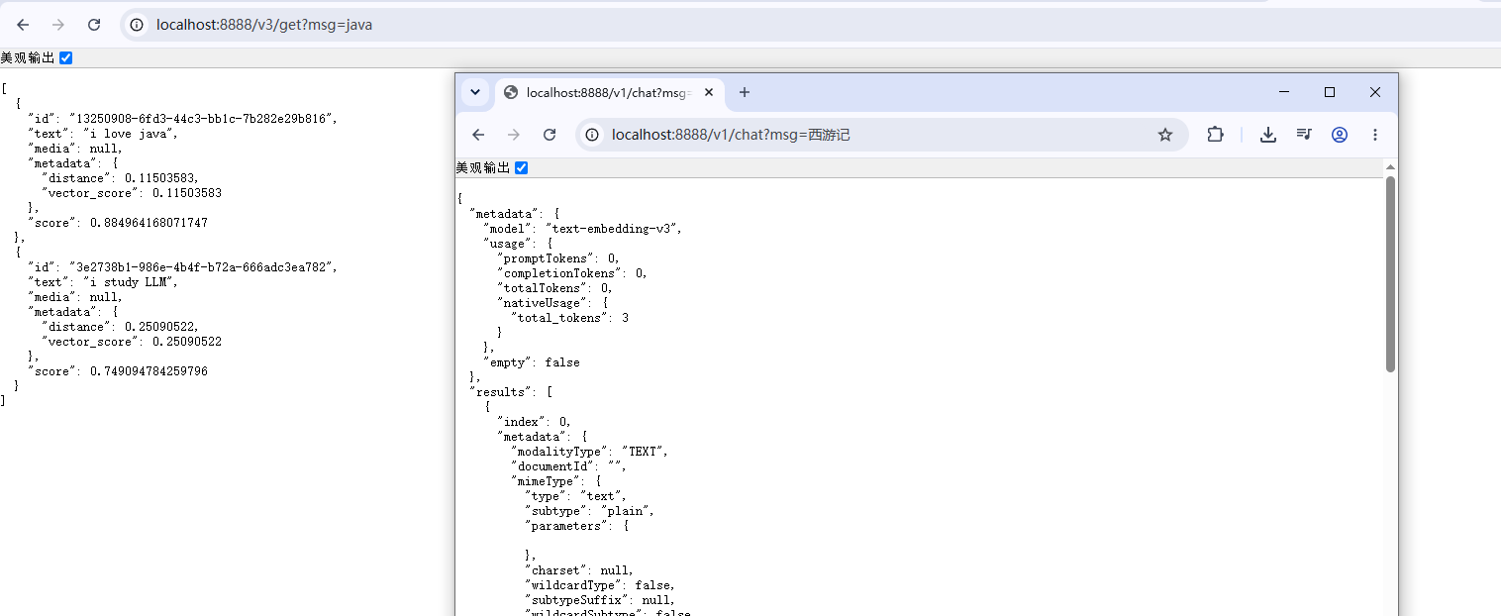Open the media control icon

[1304, 135]
